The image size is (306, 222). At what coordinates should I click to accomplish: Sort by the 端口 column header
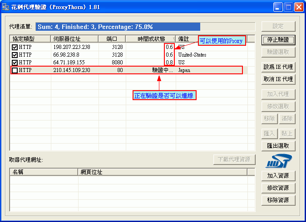(112, 39)
